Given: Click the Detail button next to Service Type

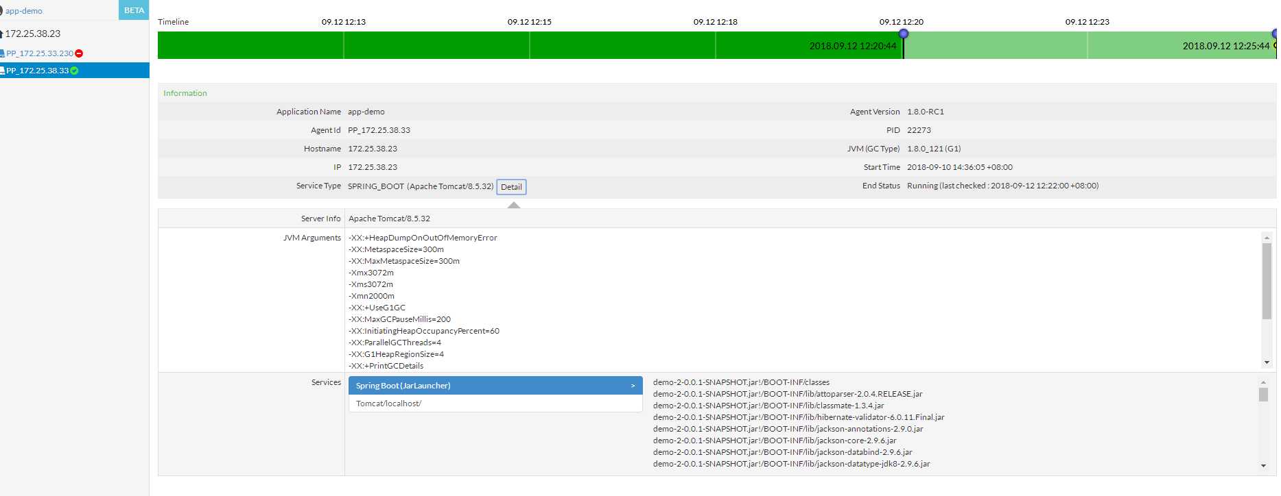Looking at the screenshot, I should (x=511, y=187).
